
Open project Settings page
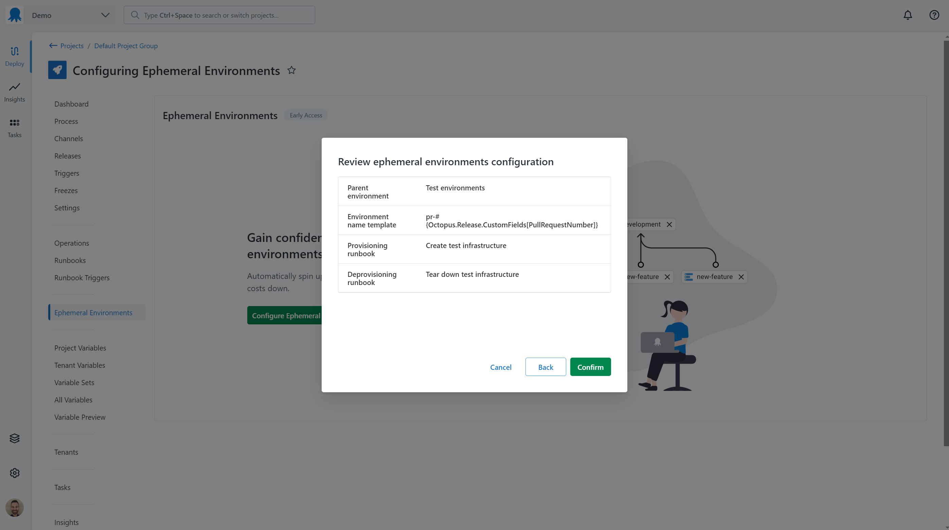point(67,208)
